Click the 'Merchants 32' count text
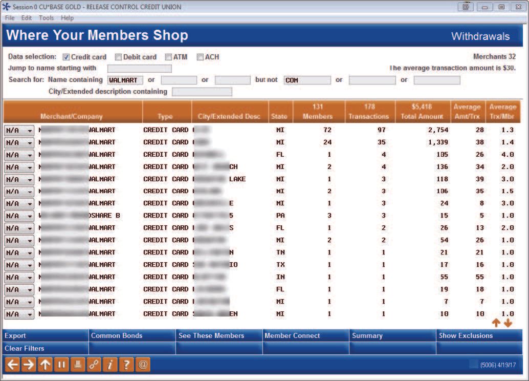 pos(494,56)
